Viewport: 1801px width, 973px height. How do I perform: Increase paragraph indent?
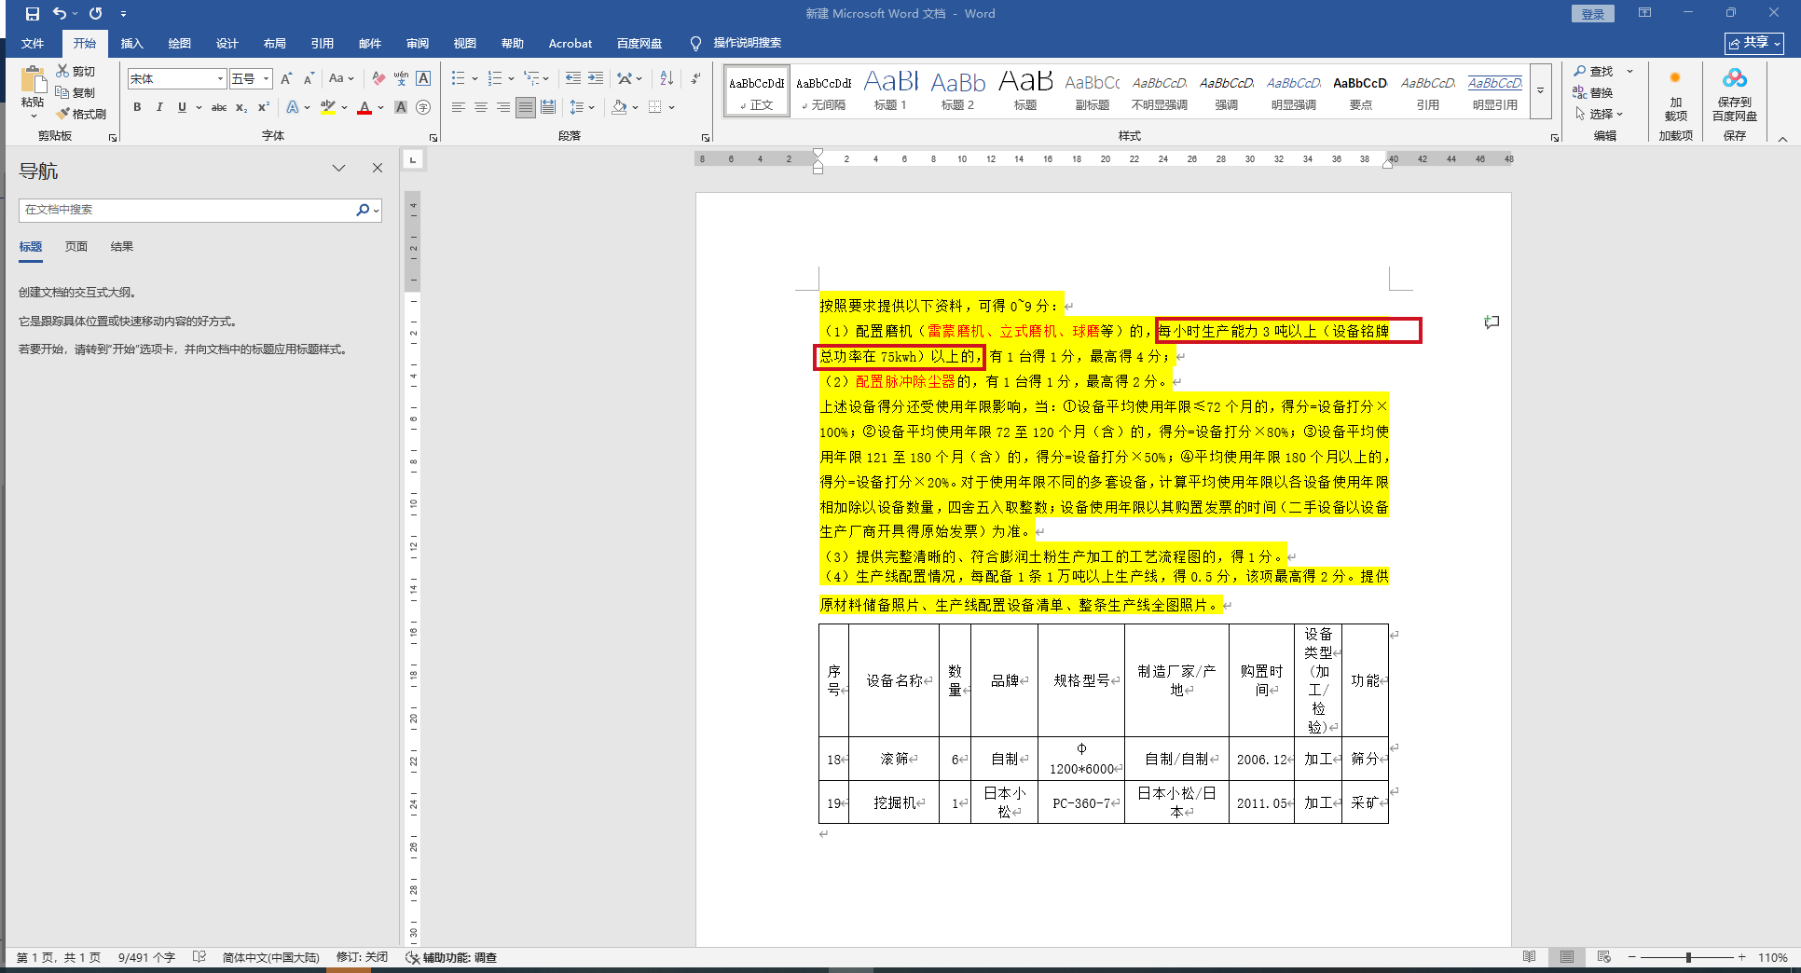point(596,78)
